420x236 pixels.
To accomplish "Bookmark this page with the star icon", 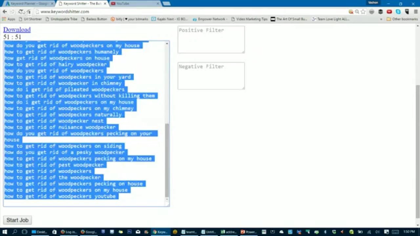I will (x=363, y=11).
